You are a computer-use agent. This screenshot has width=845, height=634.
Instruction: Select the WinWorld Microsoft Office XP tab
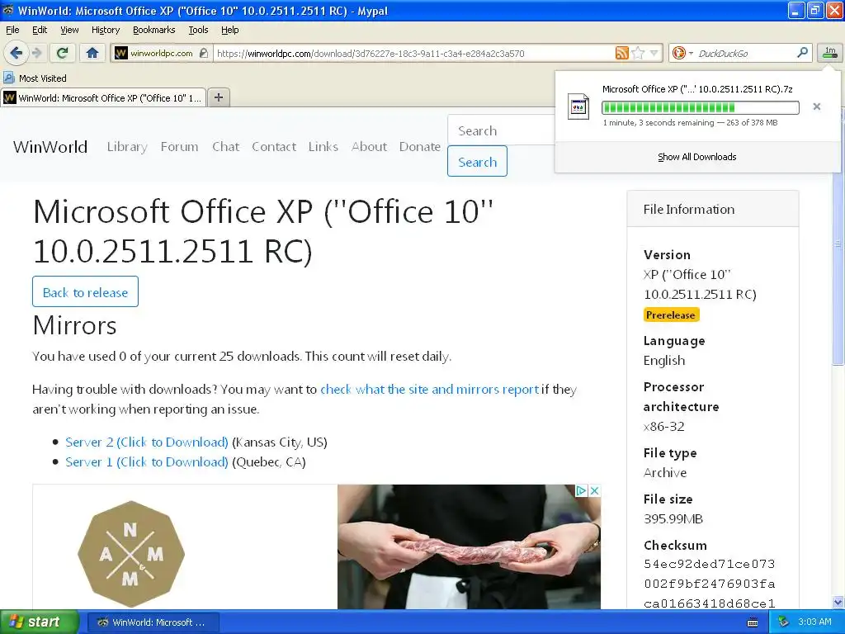pos(103,97)
